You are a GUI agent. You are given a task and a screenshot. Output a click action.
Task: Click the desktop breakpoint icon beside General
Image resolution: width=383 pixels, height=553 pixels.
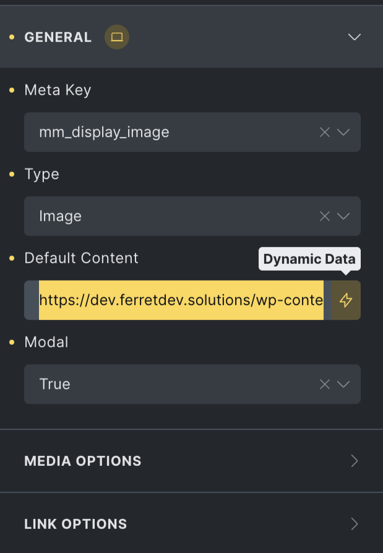pos(117,37)
